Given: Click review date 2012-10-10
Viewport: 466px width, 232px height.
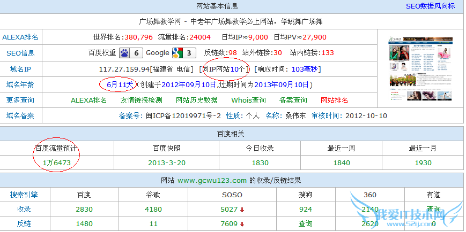Looking at the screenshot, I should 366,115.
